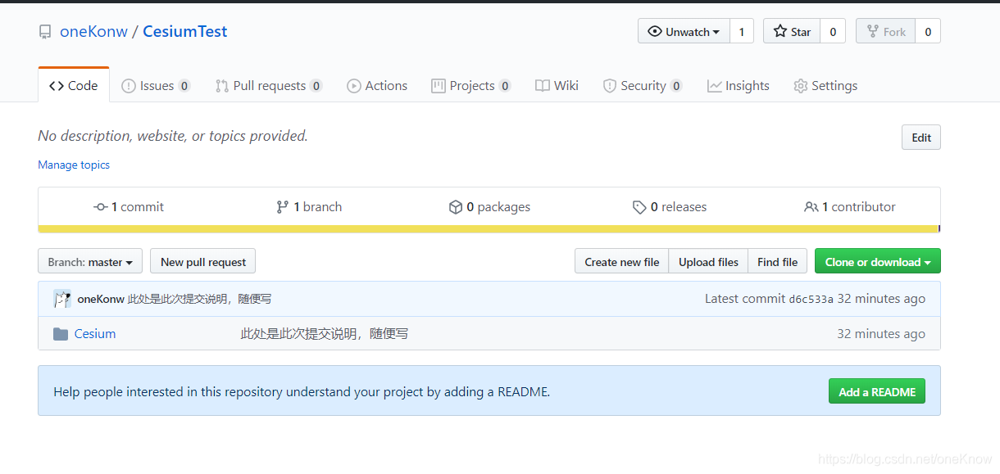This screenshot has width=1000, height=474.
Task: Click the Actions play-circle icon
Action: tap(354, 86)
